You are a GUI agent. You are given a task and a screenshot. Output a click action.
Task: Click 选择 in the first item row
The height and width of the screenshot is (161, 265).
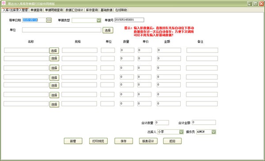coord(54,51)
